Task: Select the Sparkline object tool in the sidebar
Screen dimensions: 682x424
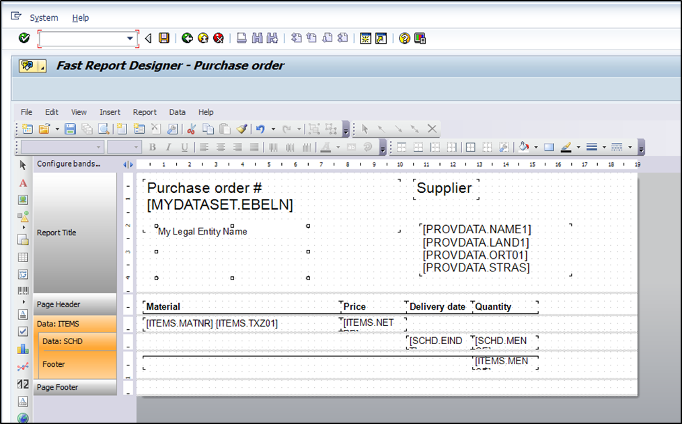Action: click(x=23, y=367)
